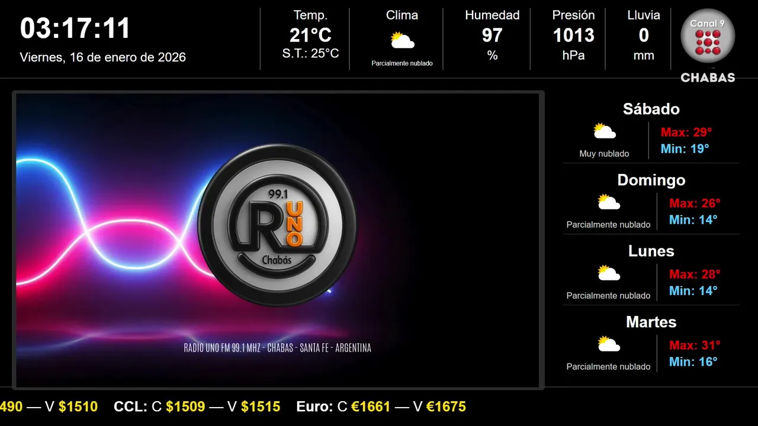Click the CCL buy price $1509
Viewport: 758px width, 426px height.
point(185,406)
